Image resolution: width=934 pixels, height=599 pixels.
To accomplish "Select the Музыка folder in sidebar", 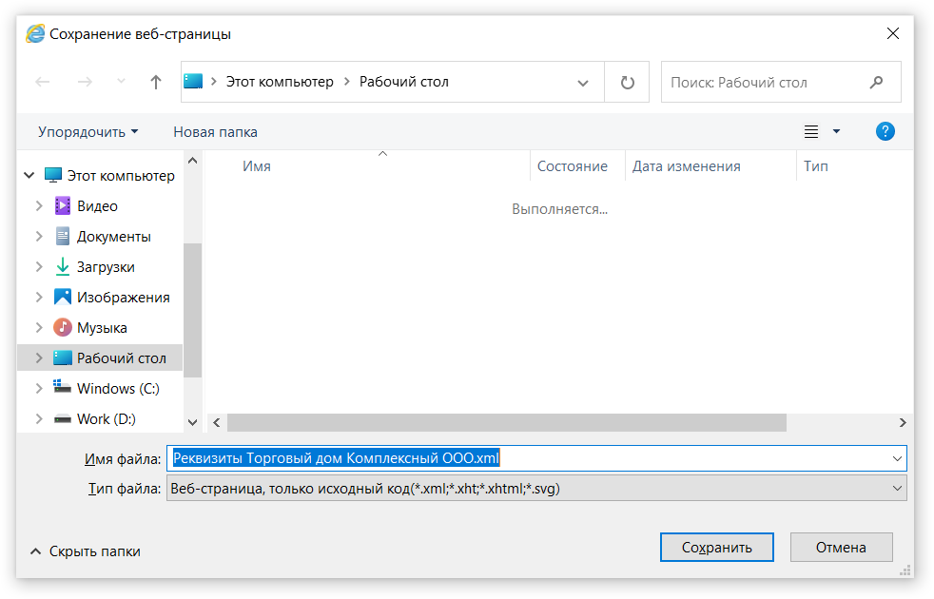I will [102, 328].
